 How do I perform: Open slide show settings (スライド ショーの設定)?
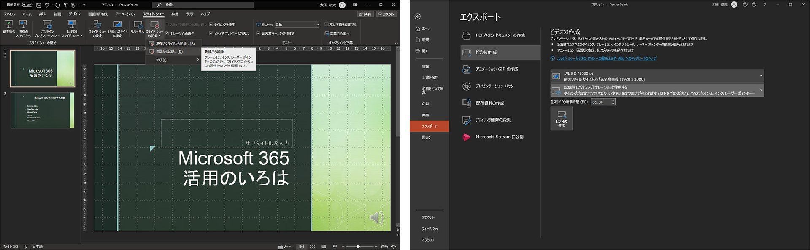point(97,29)
